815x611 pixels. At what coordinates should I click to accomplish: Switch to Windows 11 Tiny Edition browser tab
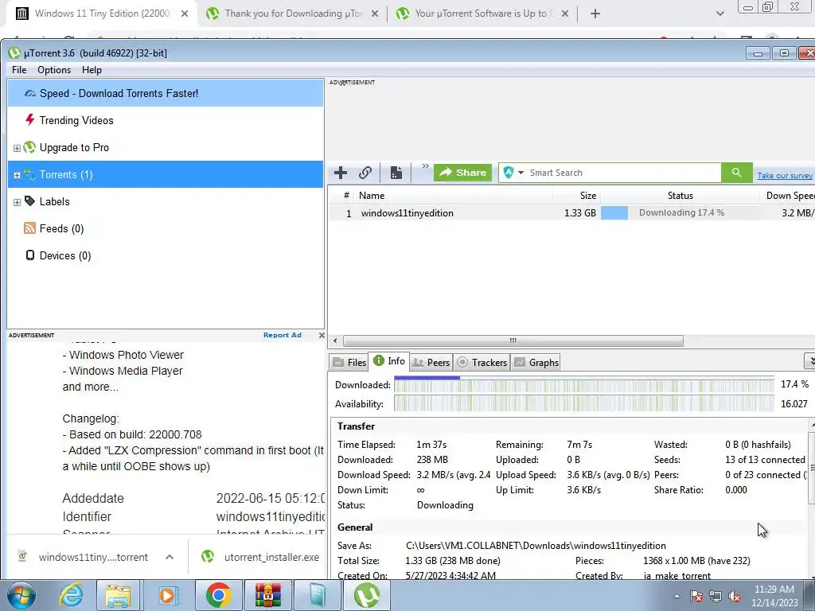(x=101, y=14)
